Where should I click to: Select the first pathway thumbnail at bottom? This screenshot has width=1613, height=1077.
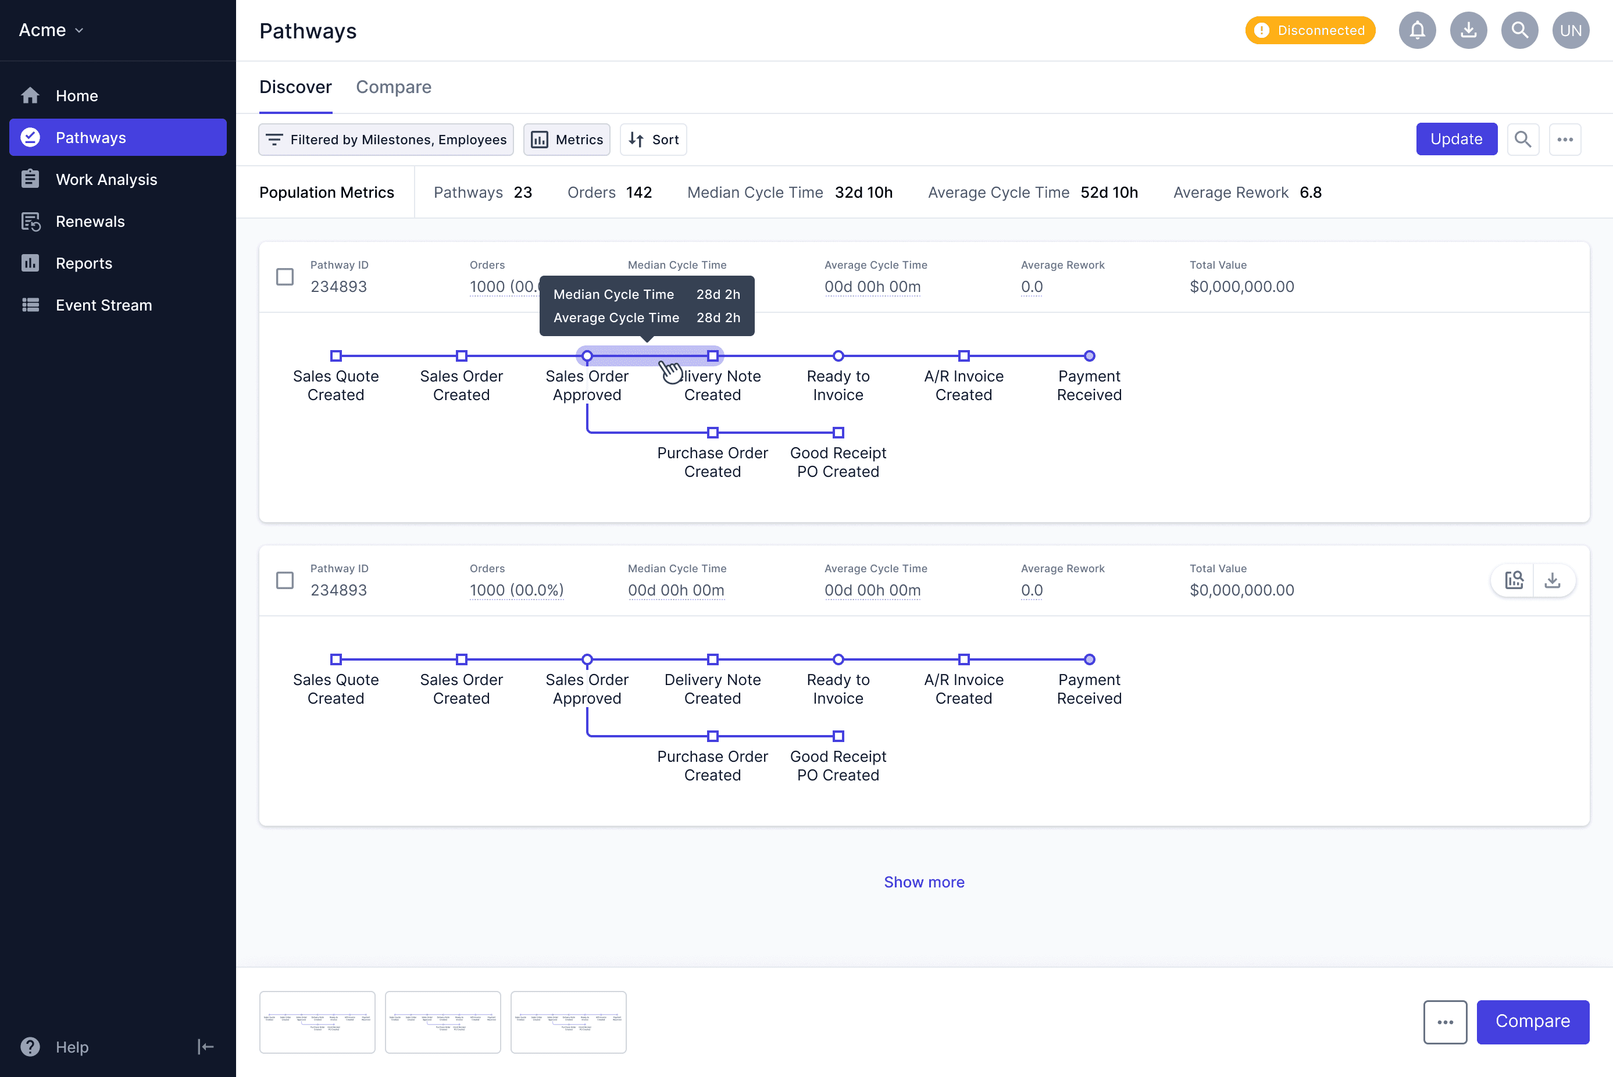click(x=317, y=1021)
